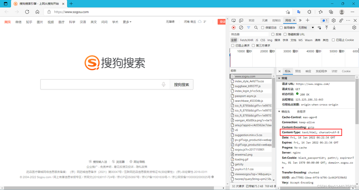Click the orange 登录 button

tap(222, 21)
